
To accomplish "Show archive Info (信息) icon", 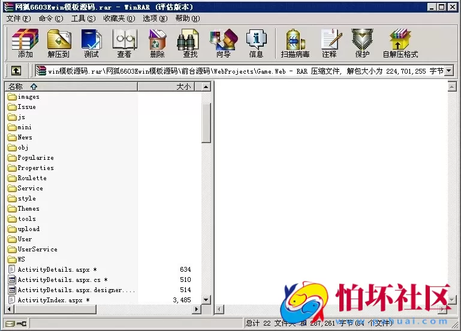I will 256,43.
